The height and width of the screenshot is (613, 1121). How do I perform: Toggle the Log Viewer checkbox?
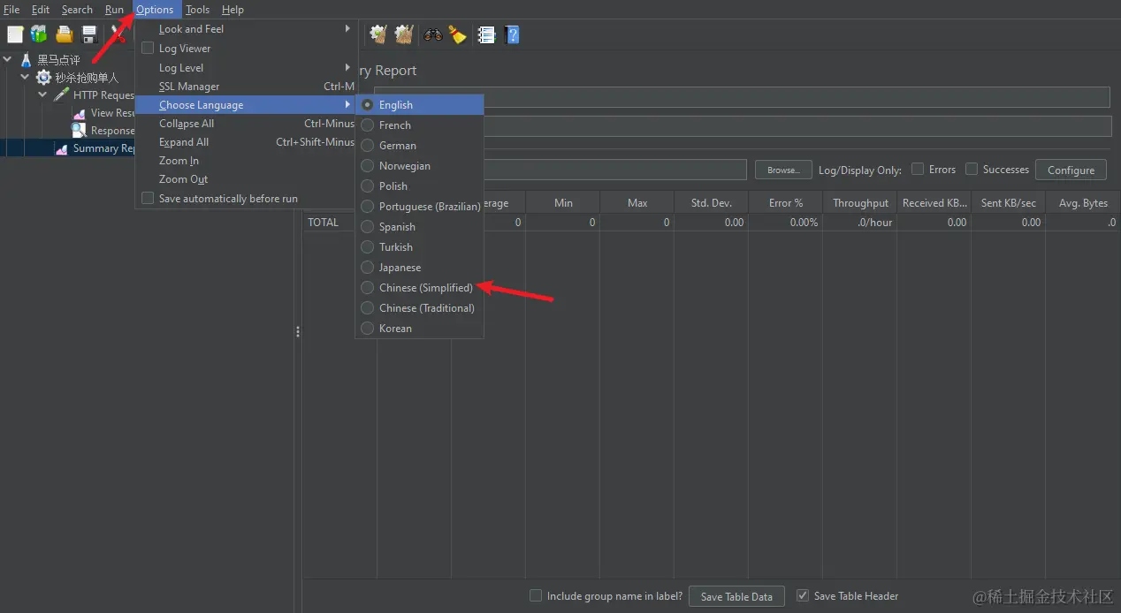pos(148,48)
